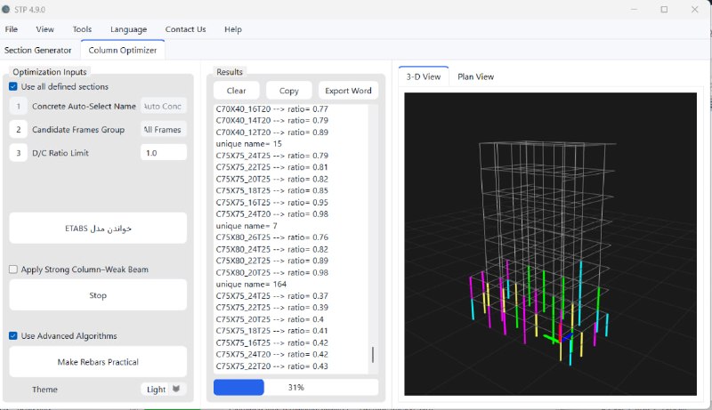The image size is (712, 410).
Task: Uncheck Use all defined sections
Action: click(13, 86)
